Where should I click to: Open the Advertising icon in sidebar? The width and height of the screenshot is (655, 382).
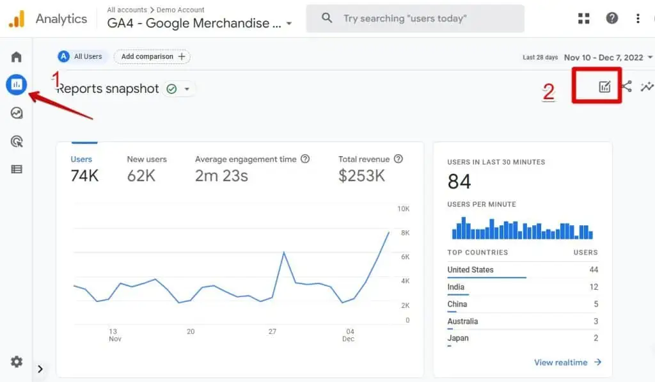(17, 141)
